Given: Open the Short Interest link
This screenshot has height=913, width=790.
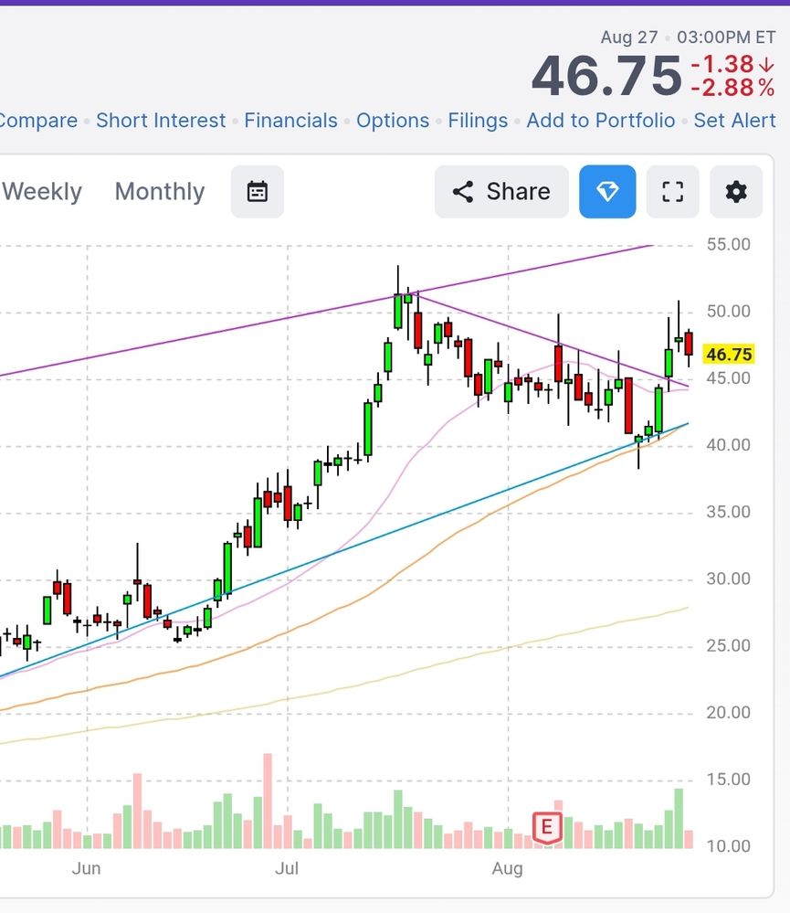Looking at the screenshot, I should (x=161, y=121).
